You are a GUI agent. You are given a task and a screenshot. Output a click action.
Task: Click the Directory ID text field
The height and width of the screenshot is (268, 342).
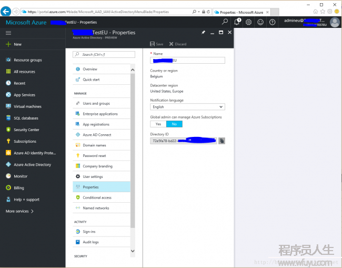pyautogui.click(x=184, y=141)
